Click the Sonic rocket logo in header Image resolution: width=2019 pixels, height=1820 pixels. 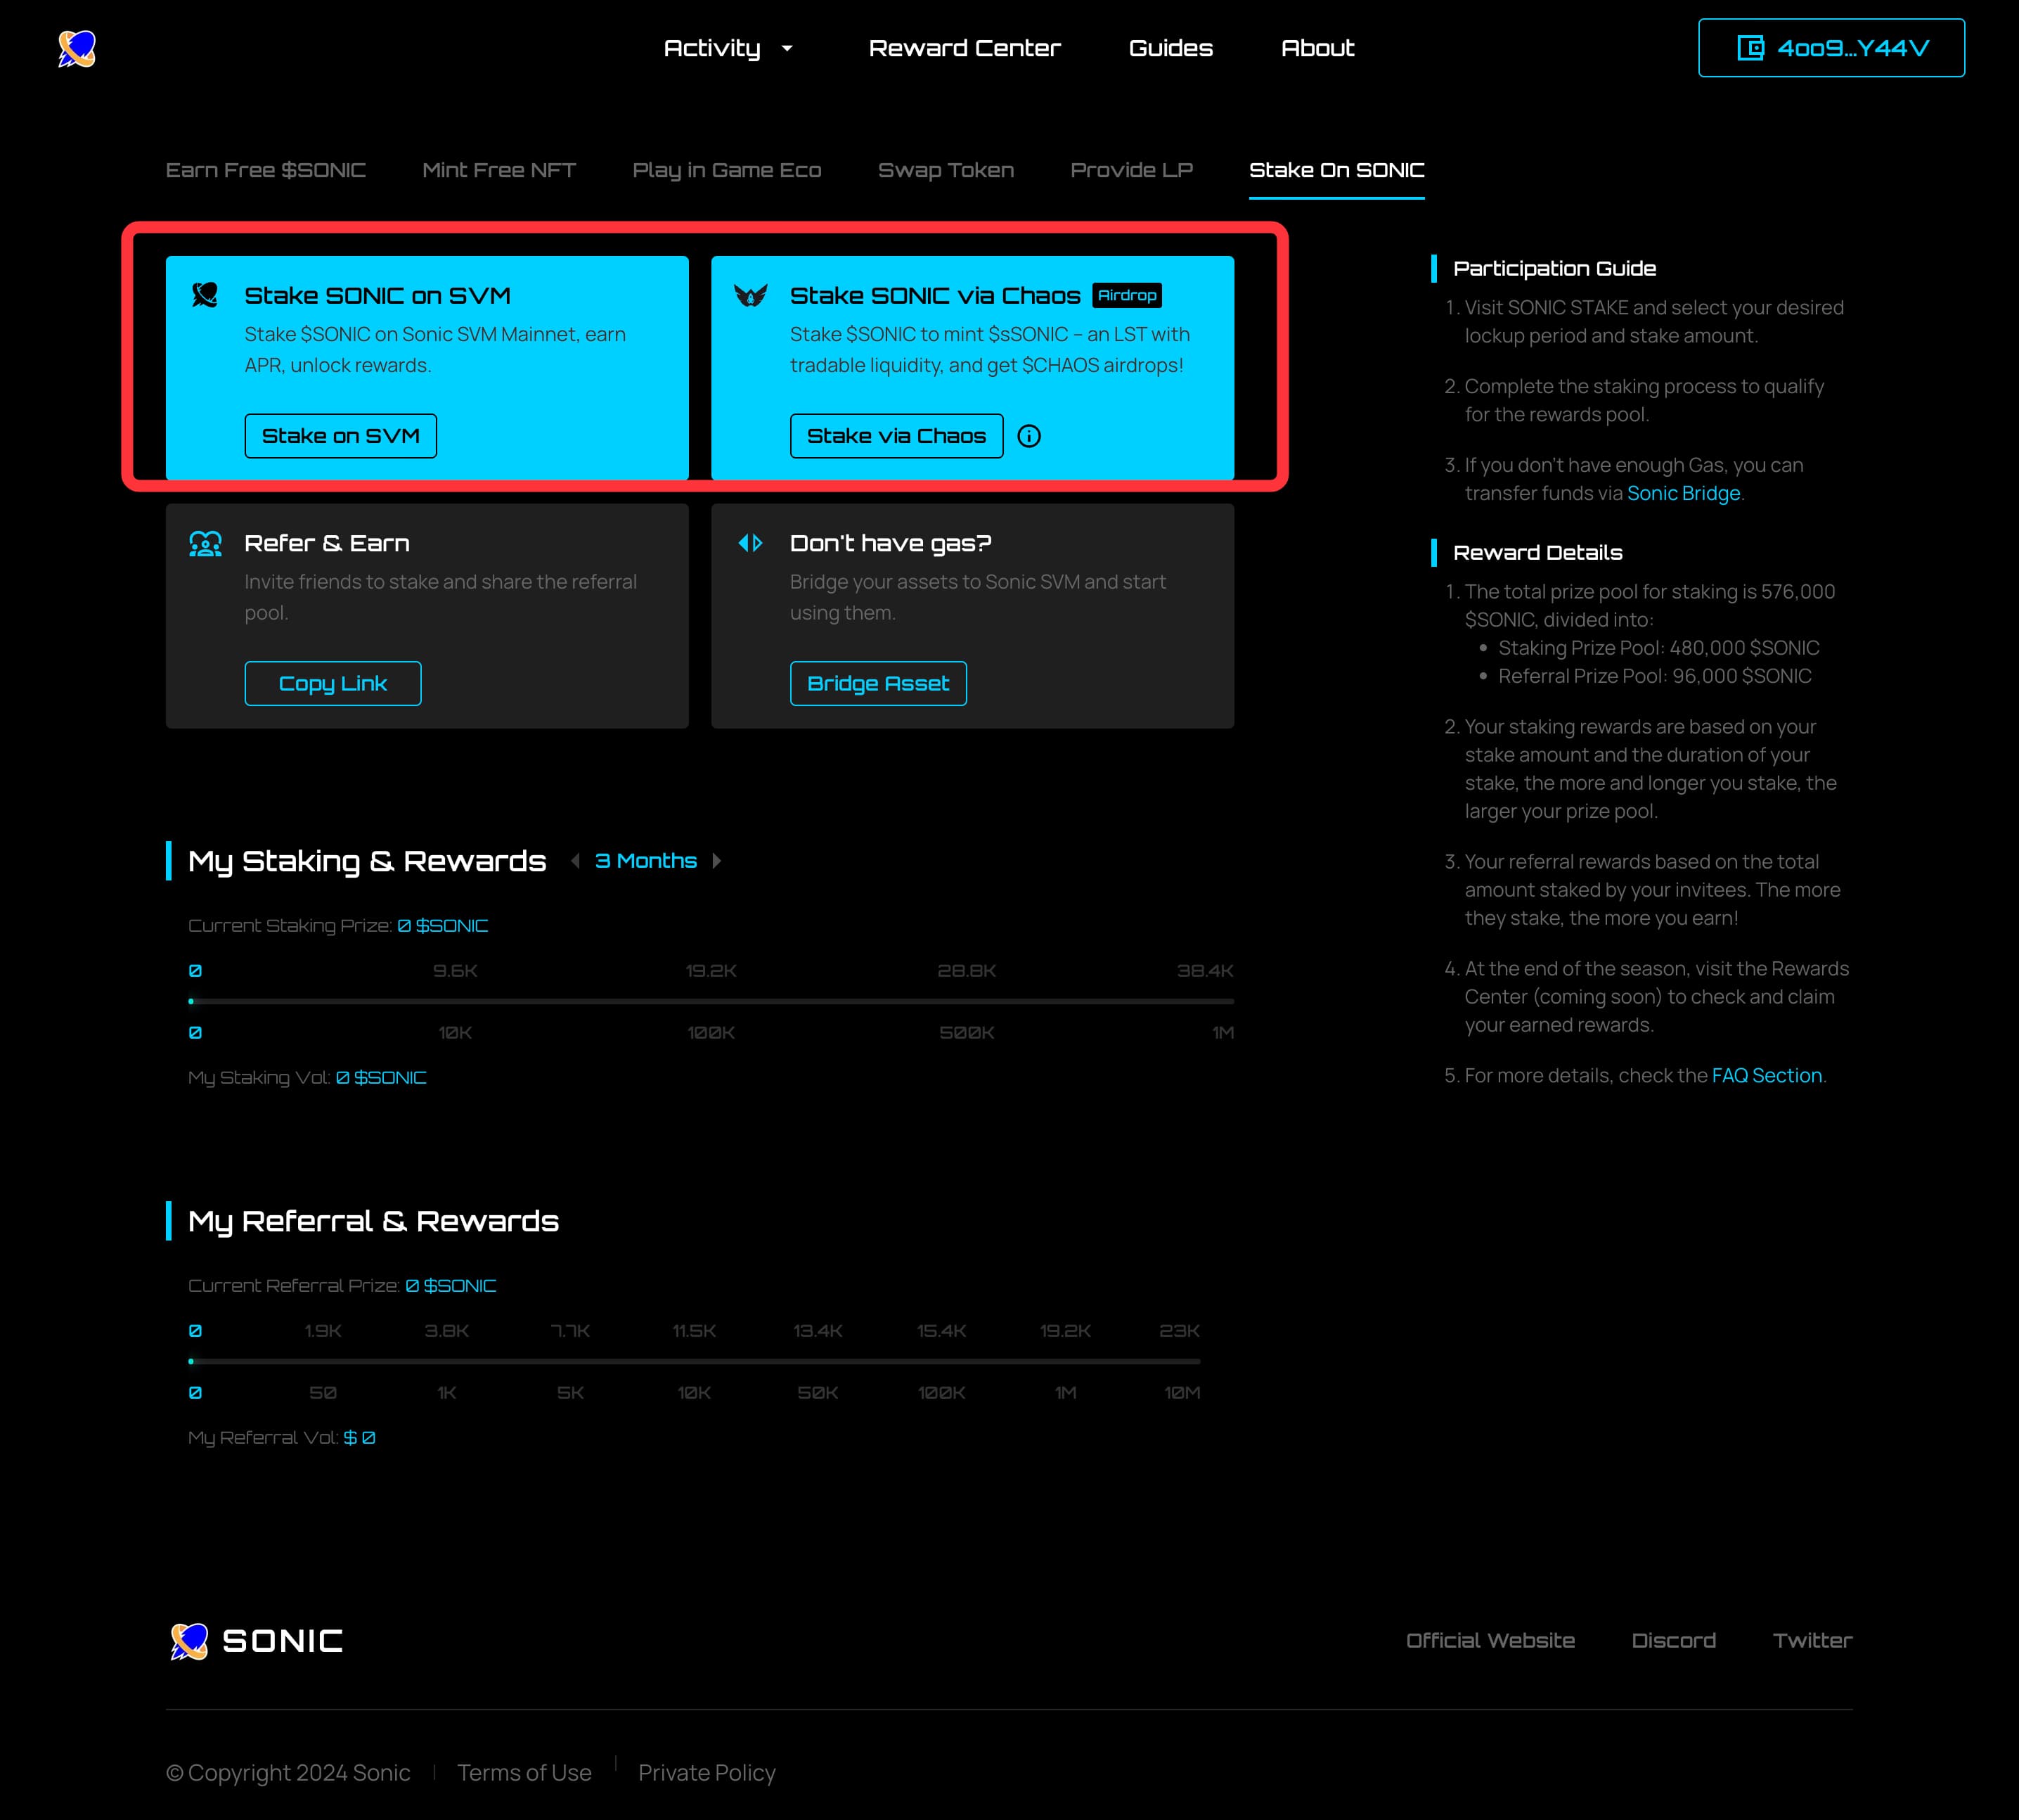[x=77, y=48]
